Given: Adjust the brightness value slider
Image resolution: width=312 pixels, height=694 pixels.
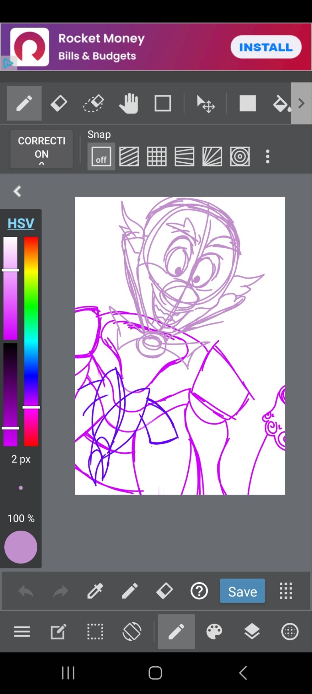Looking at the screenshot, I should tap(10, 395).
